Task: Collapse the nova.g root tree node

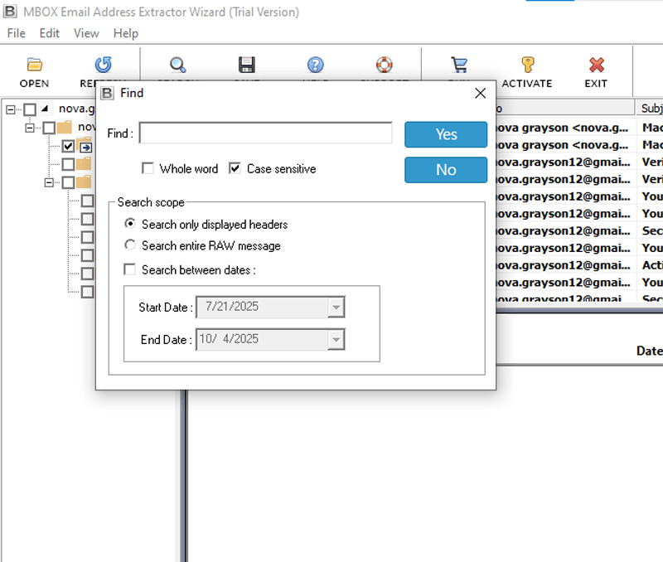Action: 12,109
